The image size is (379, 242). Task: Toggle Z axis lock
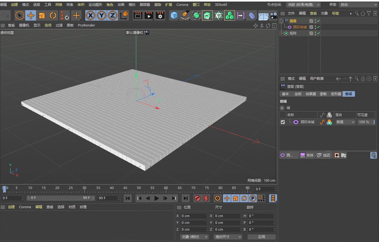pyautogui.click(x=113, y=15)
